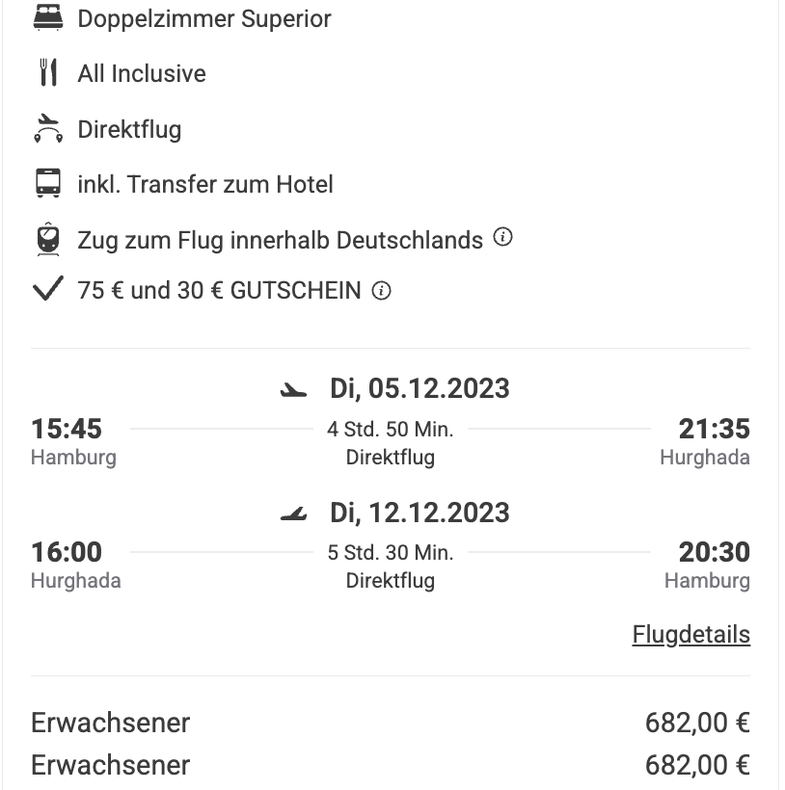The width and height of the screenshot is (785, 790).
Task: Click the 15:45 Hamburg departure time
Action: pos(67,429)
